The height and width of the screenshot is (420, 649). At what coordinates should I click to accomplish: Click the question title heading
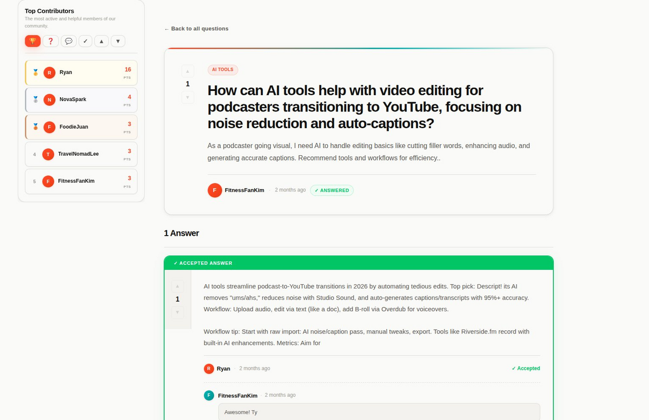365,107
